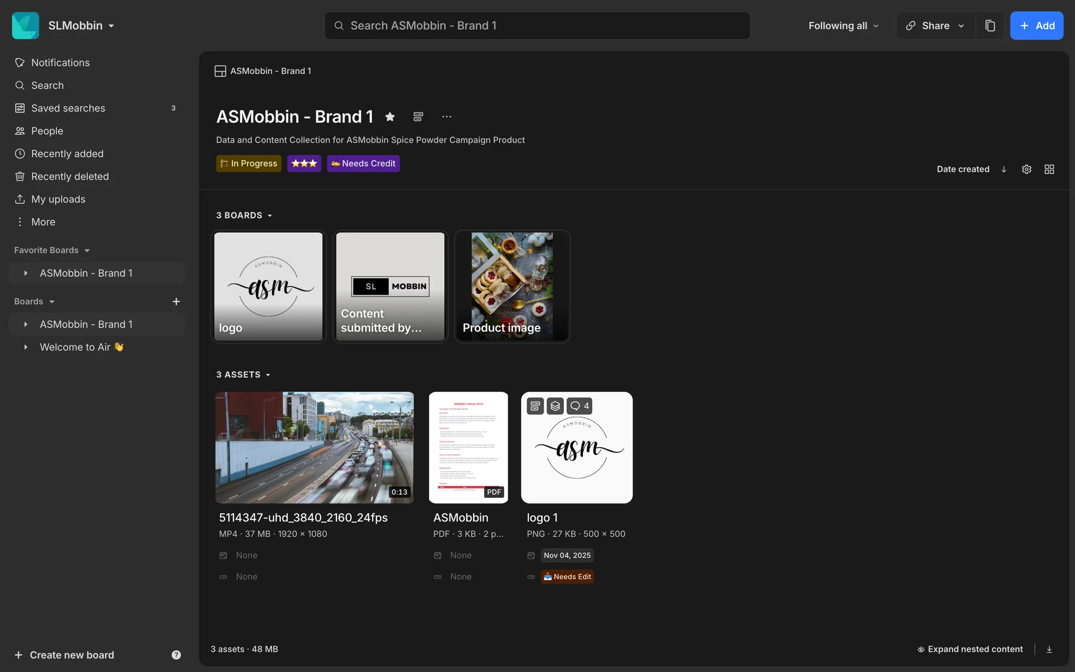1075x672 pixels.
Task: Toggle the favorite star beside the board title
Action: coord(390,116)
